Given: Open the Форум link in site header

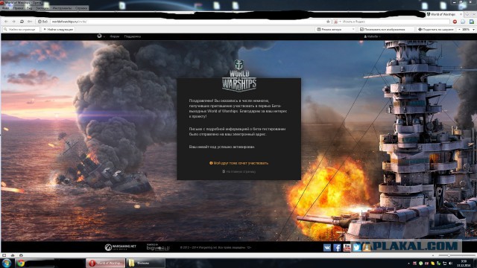Looking at the screenshot, I should [114, 36].
